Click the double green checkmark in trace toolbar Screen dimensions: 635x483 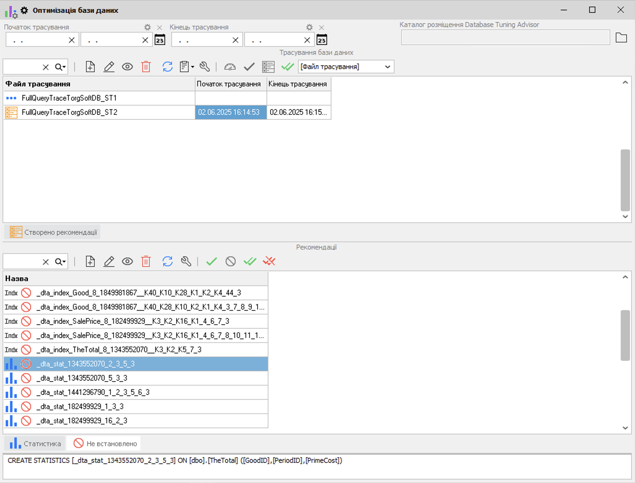(x=287, y=67)
